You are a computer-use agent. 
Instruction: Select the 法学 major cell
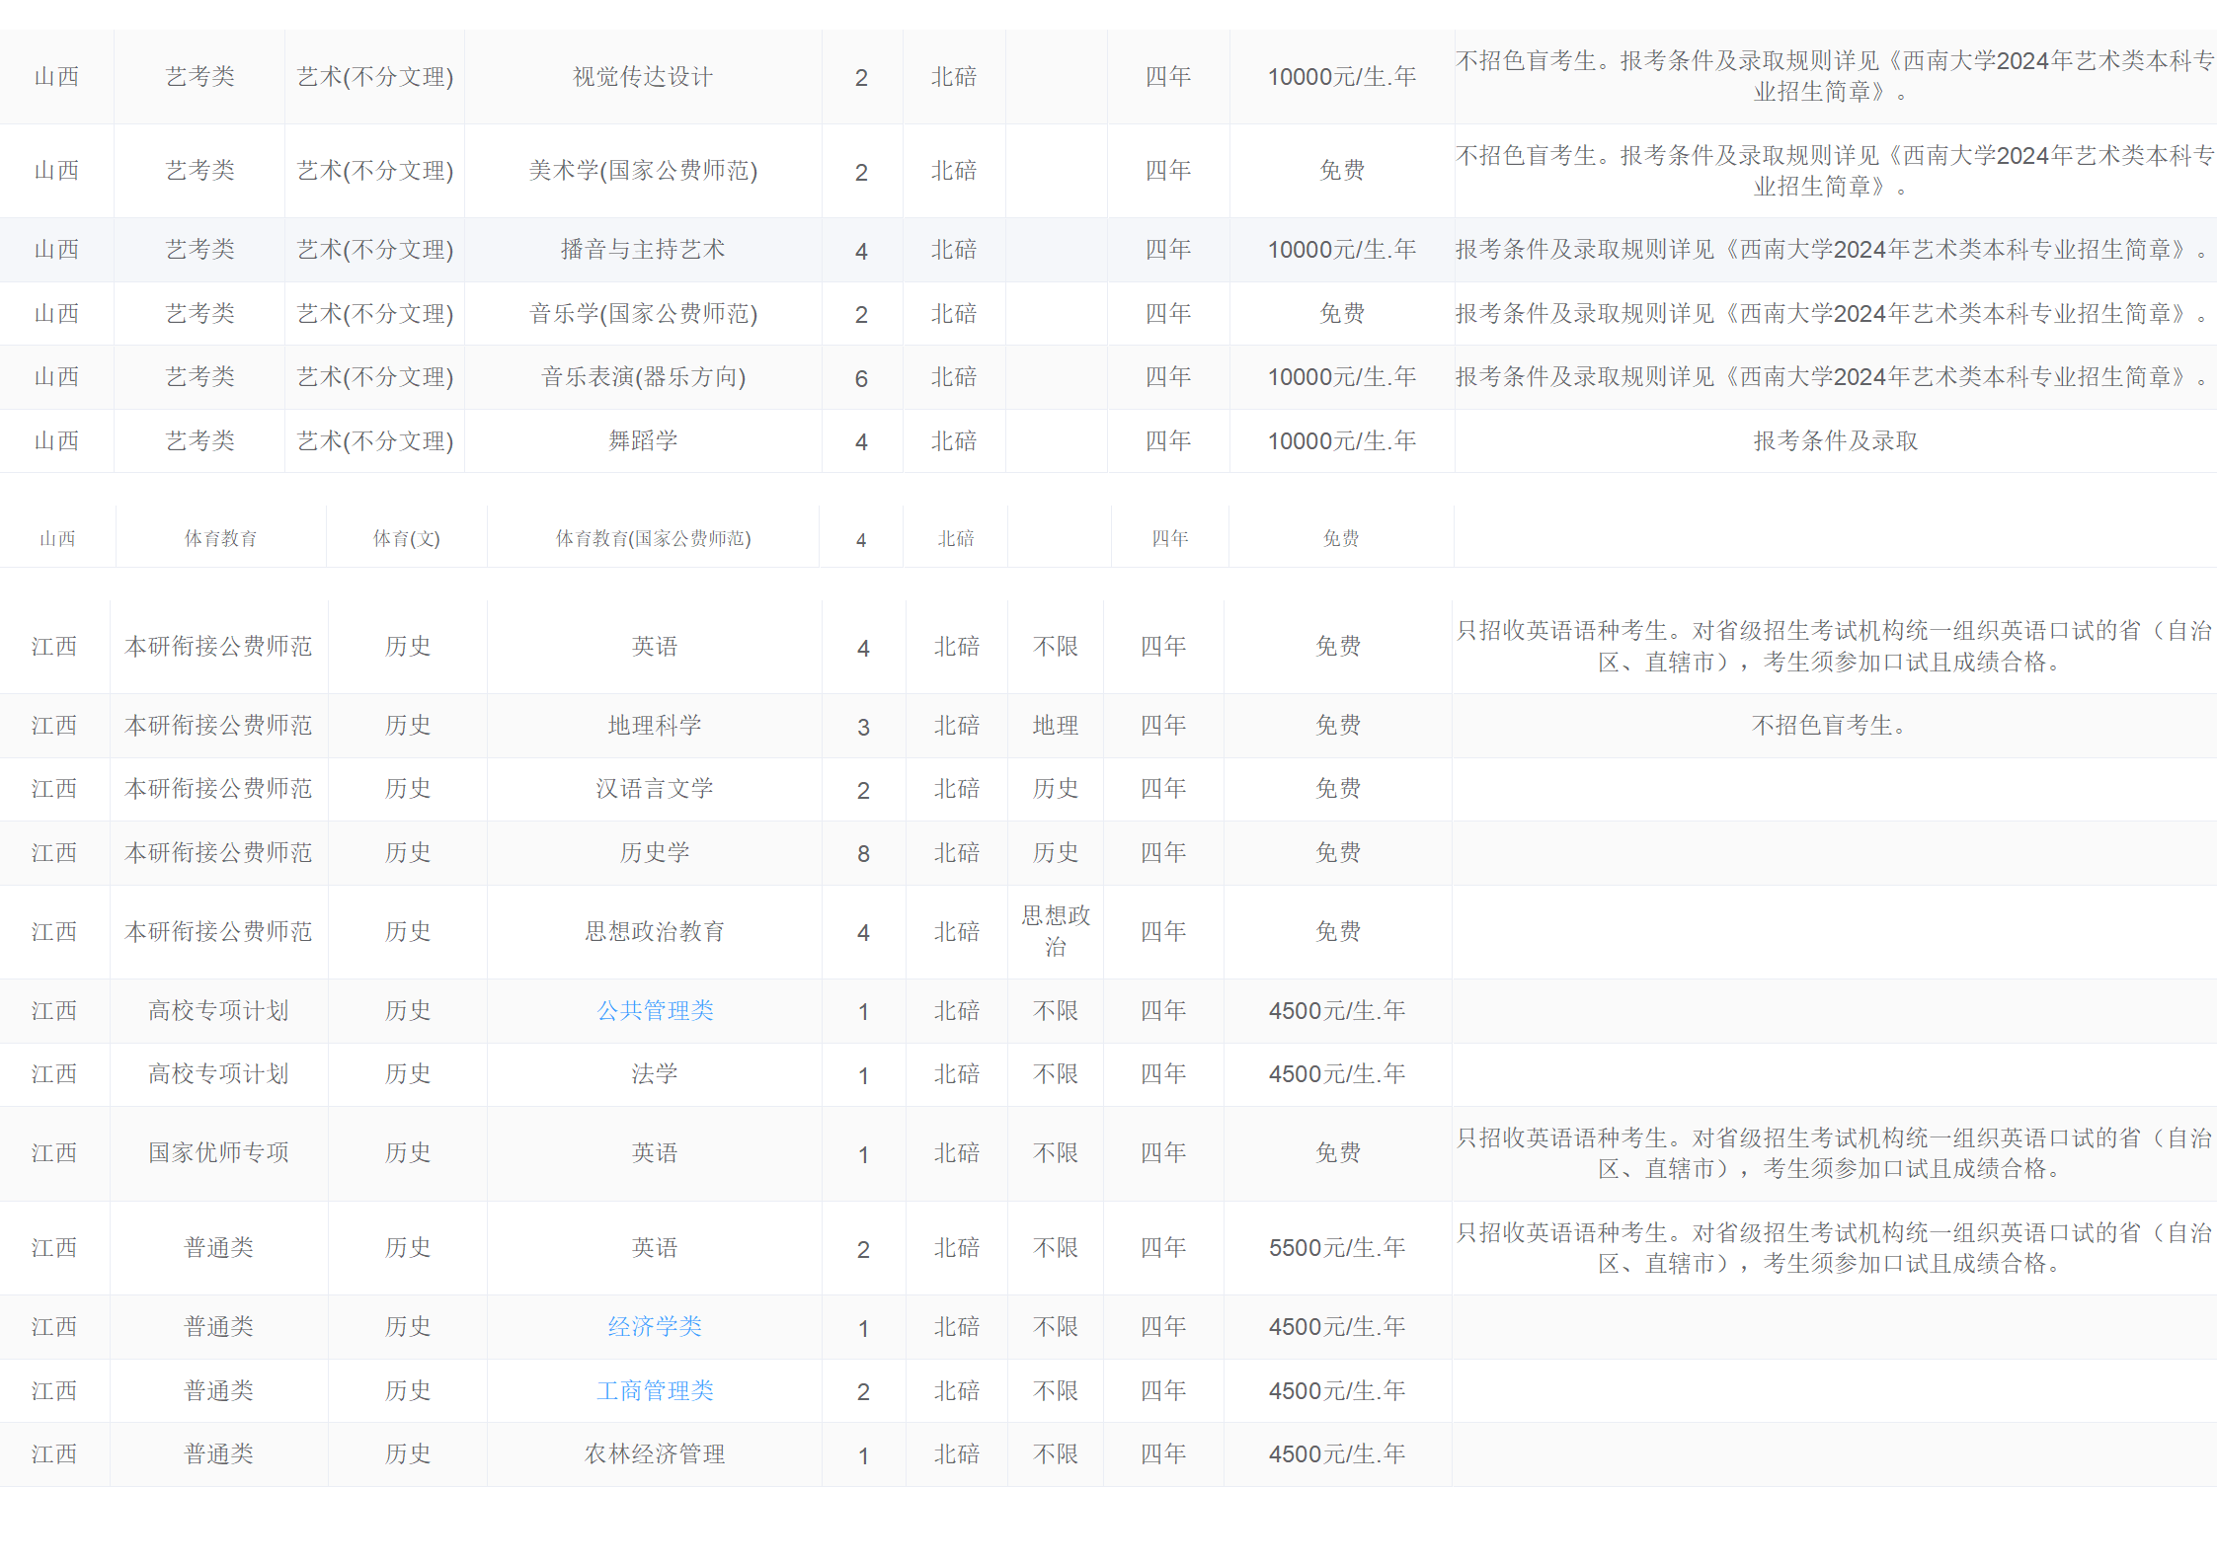pyautogui.click(x=655, y=1073)
